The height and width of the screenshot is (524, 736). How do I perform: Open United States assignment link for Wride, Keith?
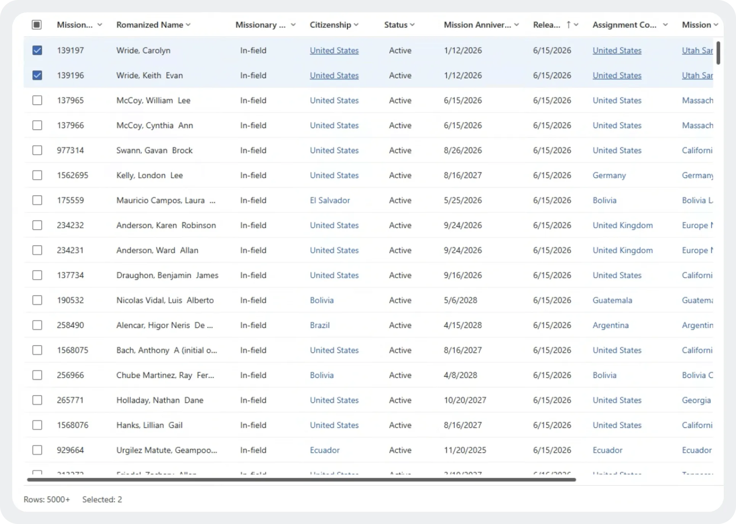coord(617,75)
